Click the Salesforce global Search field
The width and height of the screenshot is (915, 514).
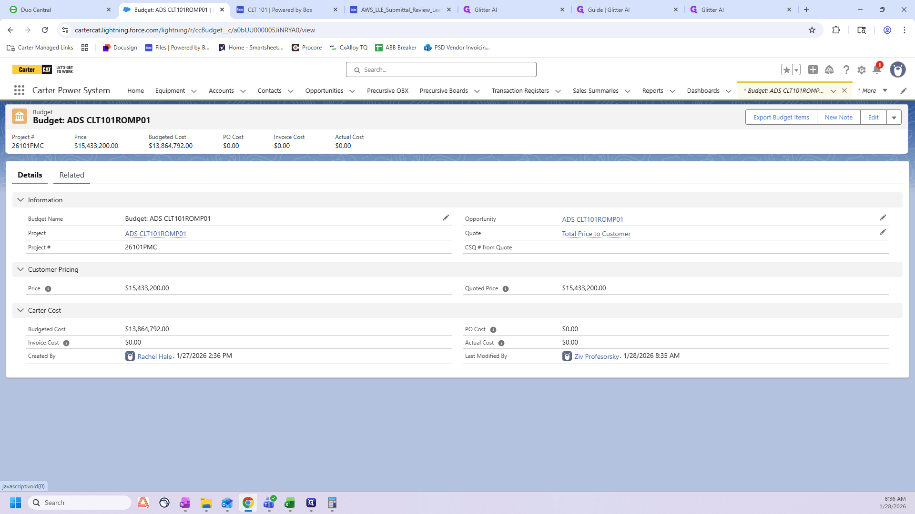[441, 69]
